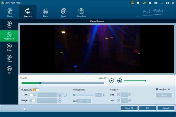
Task: Open the Download module
Action: [x=81, y=13]
